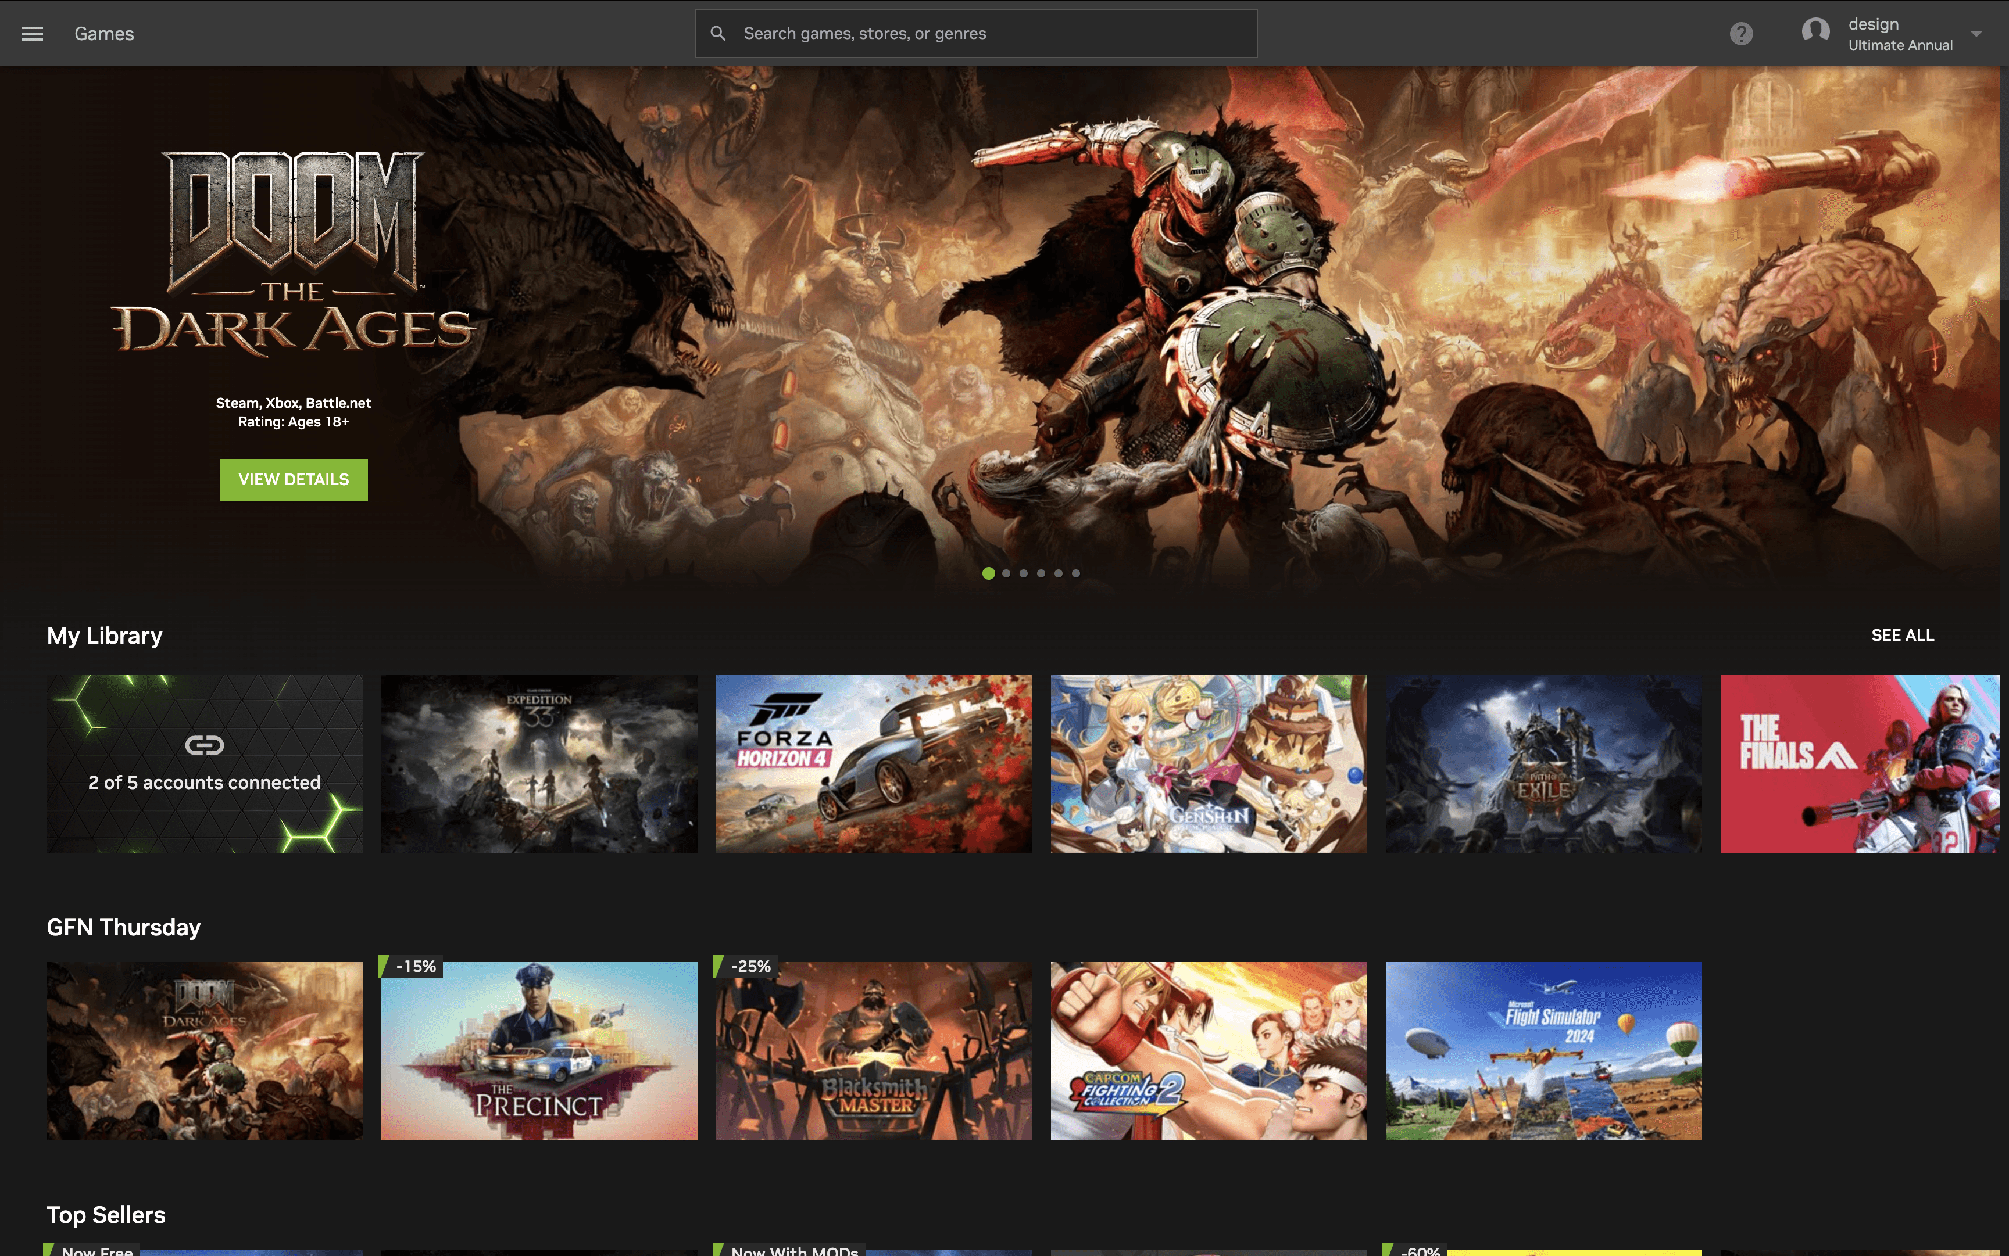This screenshot has width=2009, height=1256.
Task: Click the search magnifier icon
Action: pos(718,33)
